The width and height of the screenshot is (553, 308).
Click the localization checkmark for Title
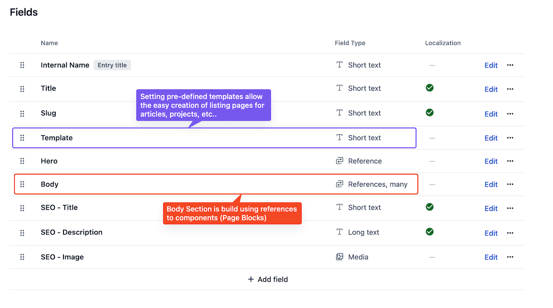click(x=429, y=88)
